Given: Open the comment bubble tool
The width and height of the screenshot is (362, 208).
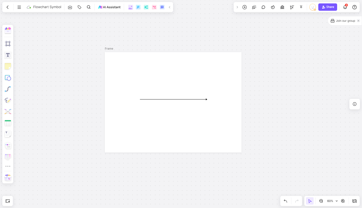Looking at the screenshot, I should [263, 7].
